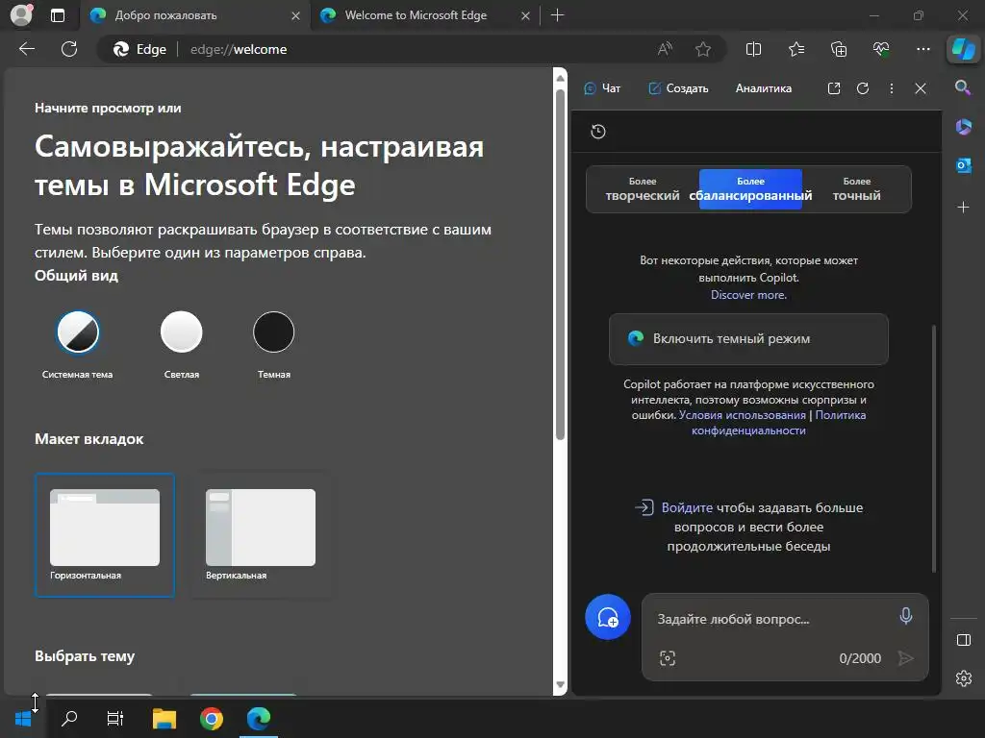Screen dimensions: 985x738
Task: Choose the Вертикальная tab layout
Action: 261,534
